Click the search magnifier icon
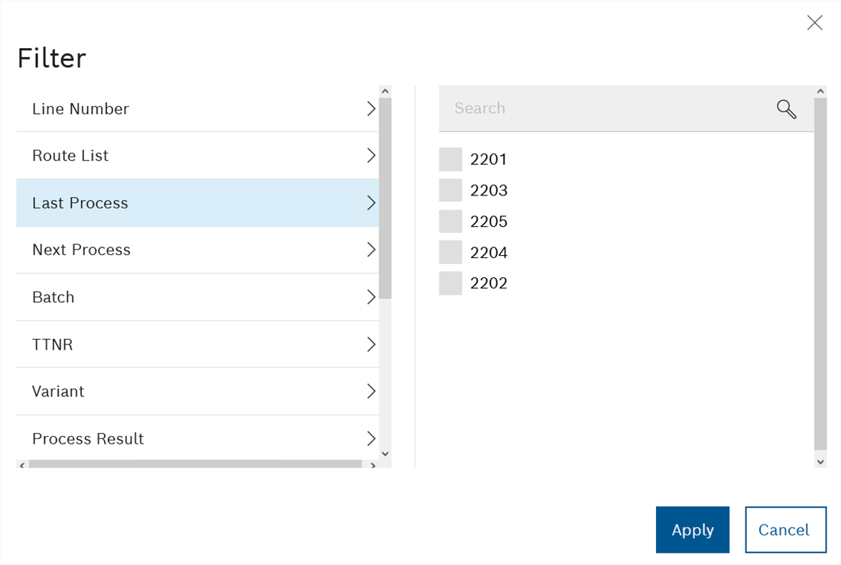 [x=787, y=109]
